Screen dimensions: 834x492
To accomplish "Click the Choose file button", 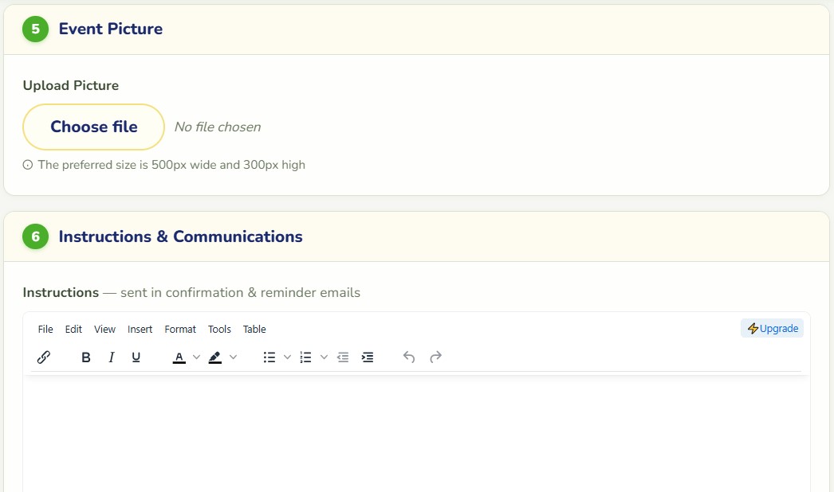I will click(x=93, y=127).
